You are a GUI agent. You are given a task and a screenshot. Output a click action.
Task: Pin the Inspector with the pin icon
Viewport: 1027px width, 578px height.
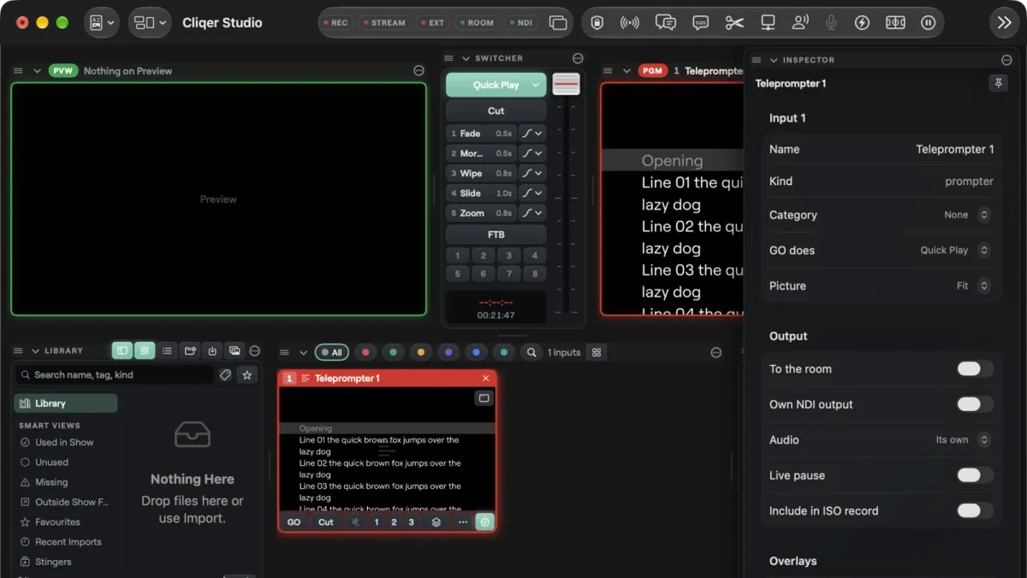coord(998,83)
